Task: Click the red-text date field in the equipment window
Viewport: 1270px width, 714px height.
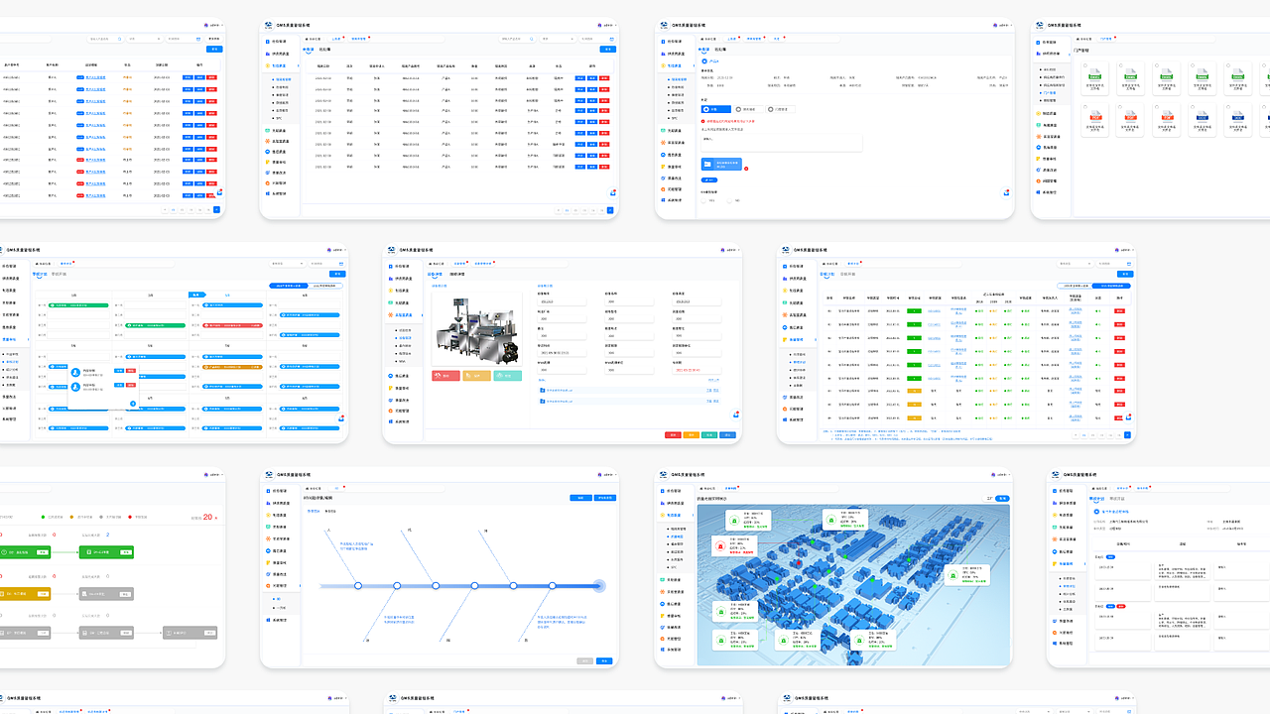Action: 697,370
